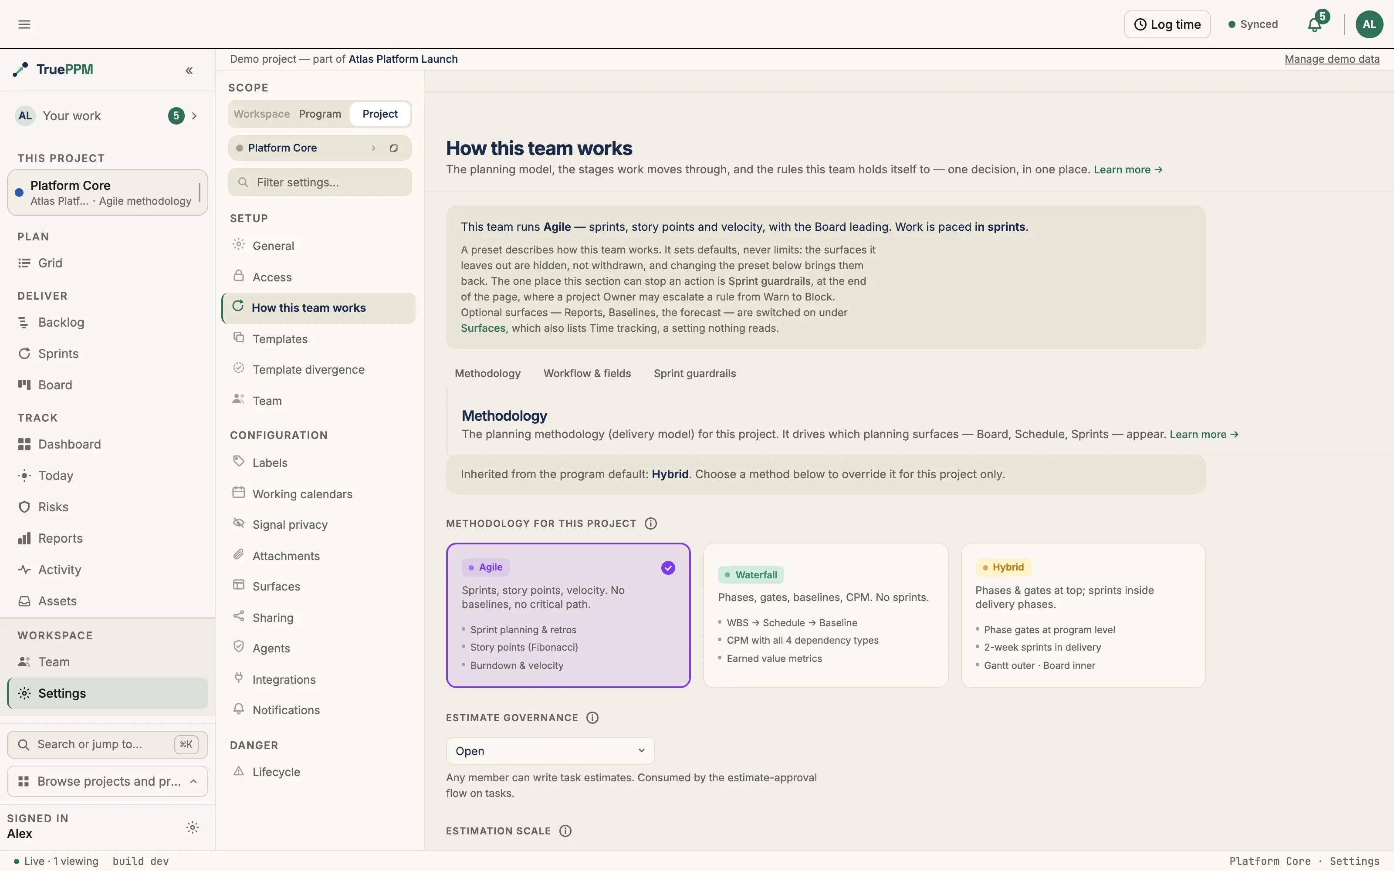Switch to the Workflow & fields tab
The height and width of the screenshot is (871, 1394).
click(587, 373)
